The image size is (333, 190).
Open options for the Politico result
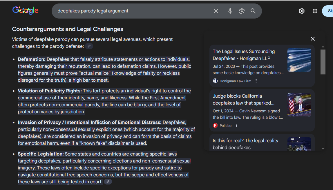pyautogui.click(x=236, y=125)
